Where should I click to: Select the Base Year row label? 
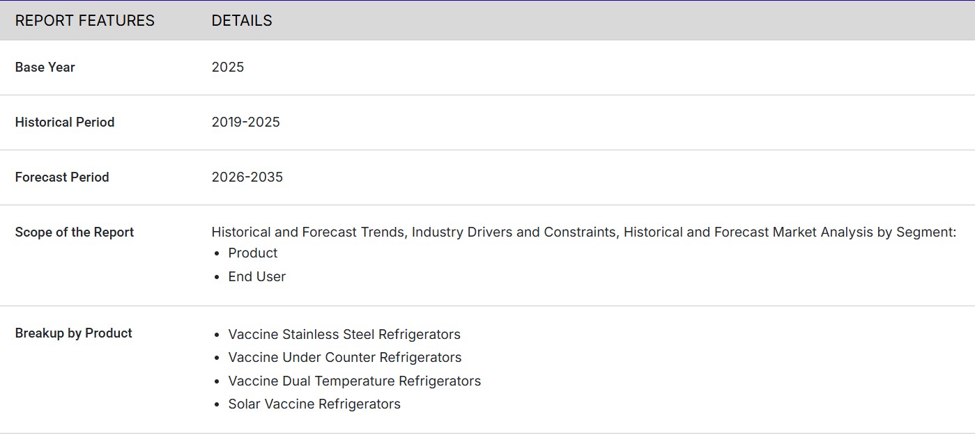click(x=45, y=68)
